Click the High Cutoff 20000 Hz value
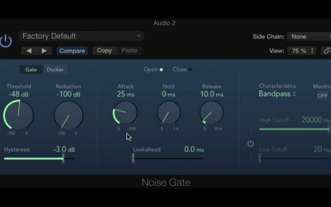The width and height of the screenshot is (331, 207). (x=316, y=120)
